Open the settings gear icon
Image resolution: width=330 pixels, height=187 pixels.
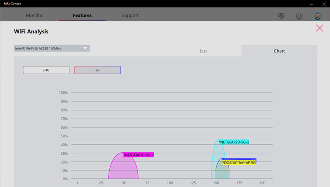(x=299, y=16)
